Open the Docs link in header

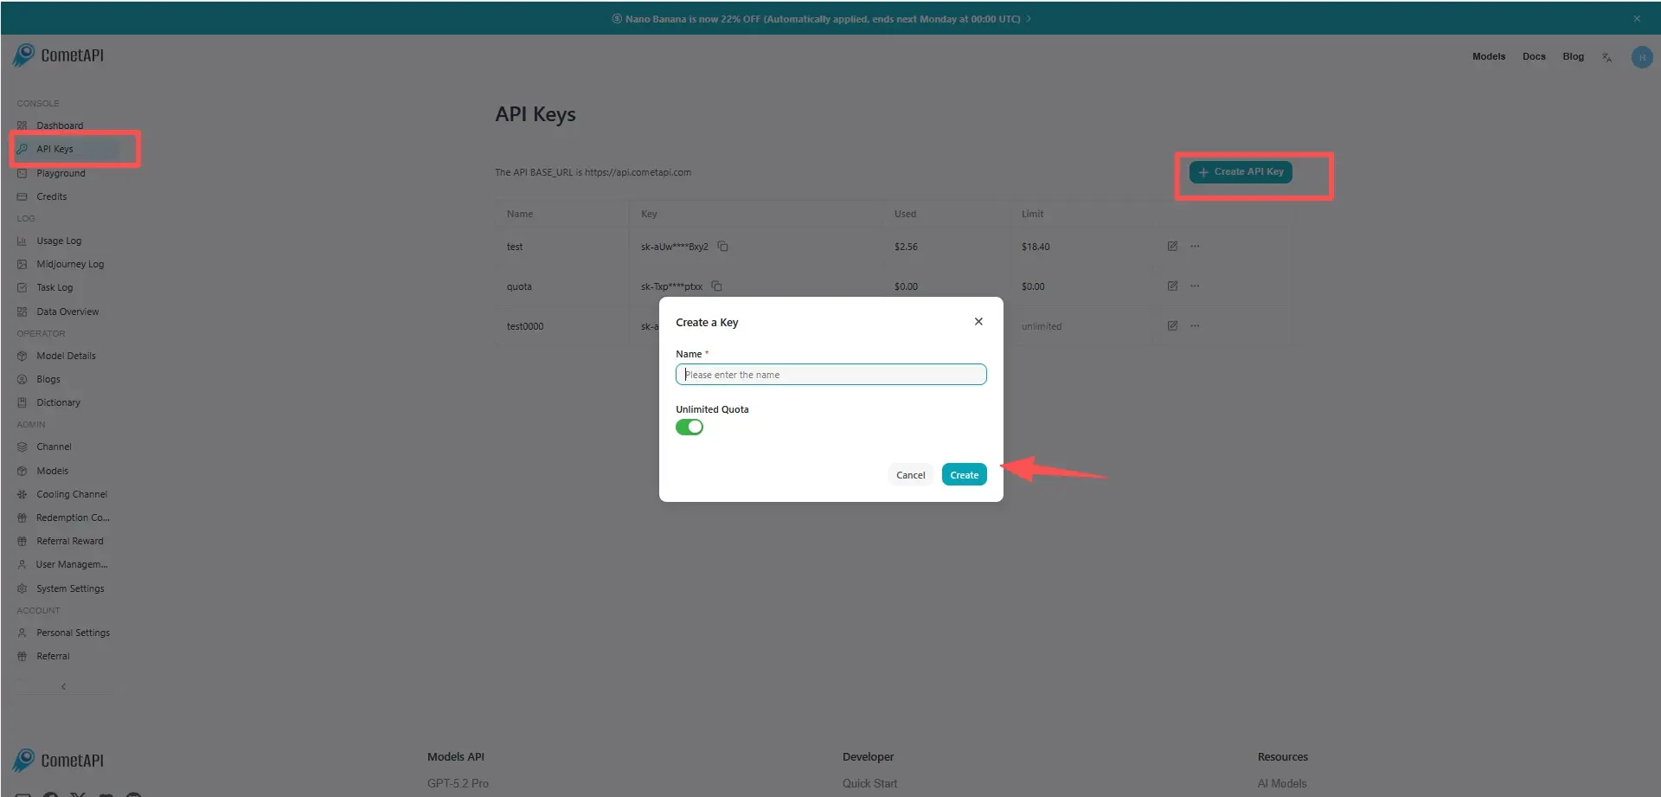[1533, 57]
